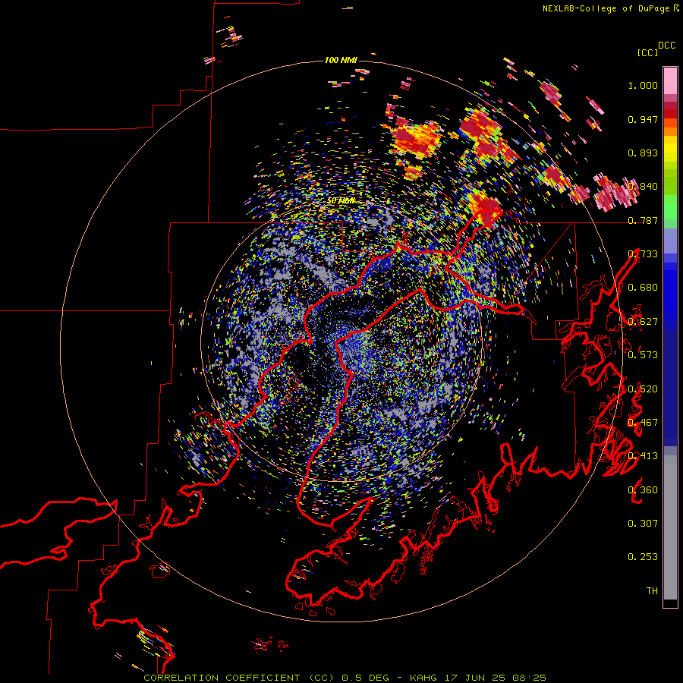Click the 0.413 scale value
Viewport: 683px width, 683px height.
[x=643, y=456]
